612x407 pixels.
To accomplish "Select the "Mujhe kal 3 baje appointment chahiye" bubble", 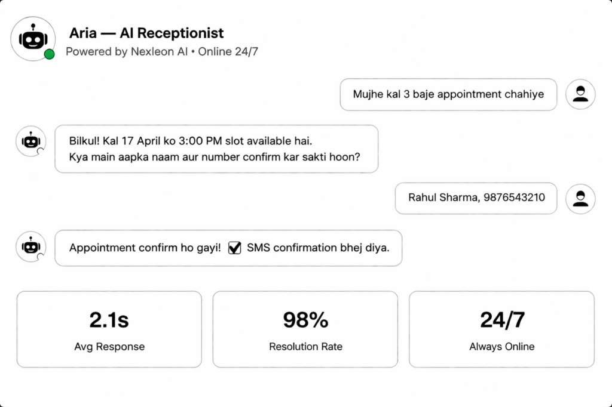I will [x=448, y=94].
